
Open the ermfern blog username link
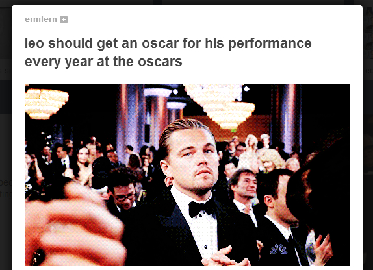pos(41,19)
